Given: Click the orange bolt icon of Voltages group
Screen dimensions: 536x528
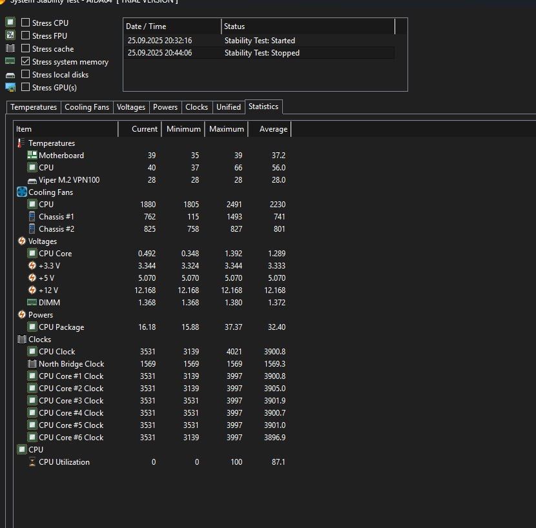Looking at the screenshot, I should (21, 241).
